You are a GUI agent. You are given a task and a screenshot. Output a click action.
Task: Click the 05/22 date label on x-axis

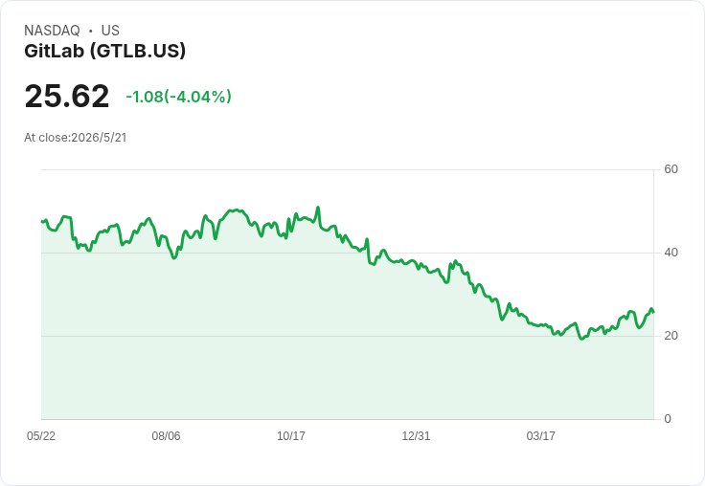(41, 436)
